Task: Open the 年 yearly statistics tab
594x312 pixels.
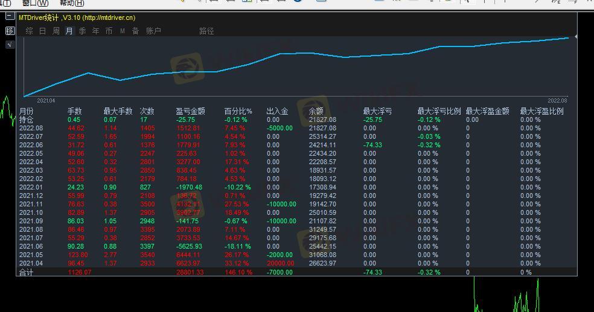Action: pos(96,31)
